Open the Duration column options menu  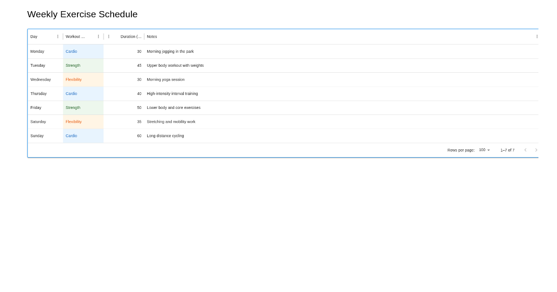[109, 36]
